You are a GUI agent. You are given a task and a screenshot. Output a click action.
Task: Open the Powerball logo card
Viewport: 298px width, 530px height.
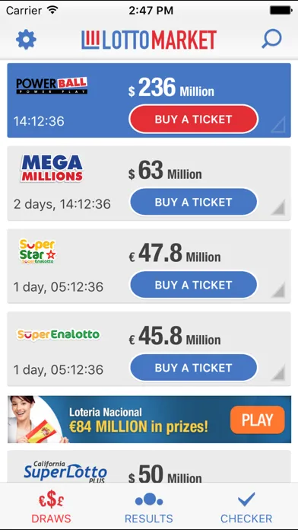coord(52,86)
